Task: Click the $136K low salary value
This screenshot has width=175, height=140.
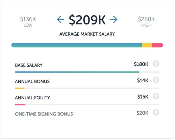Action: coord(28,19)
